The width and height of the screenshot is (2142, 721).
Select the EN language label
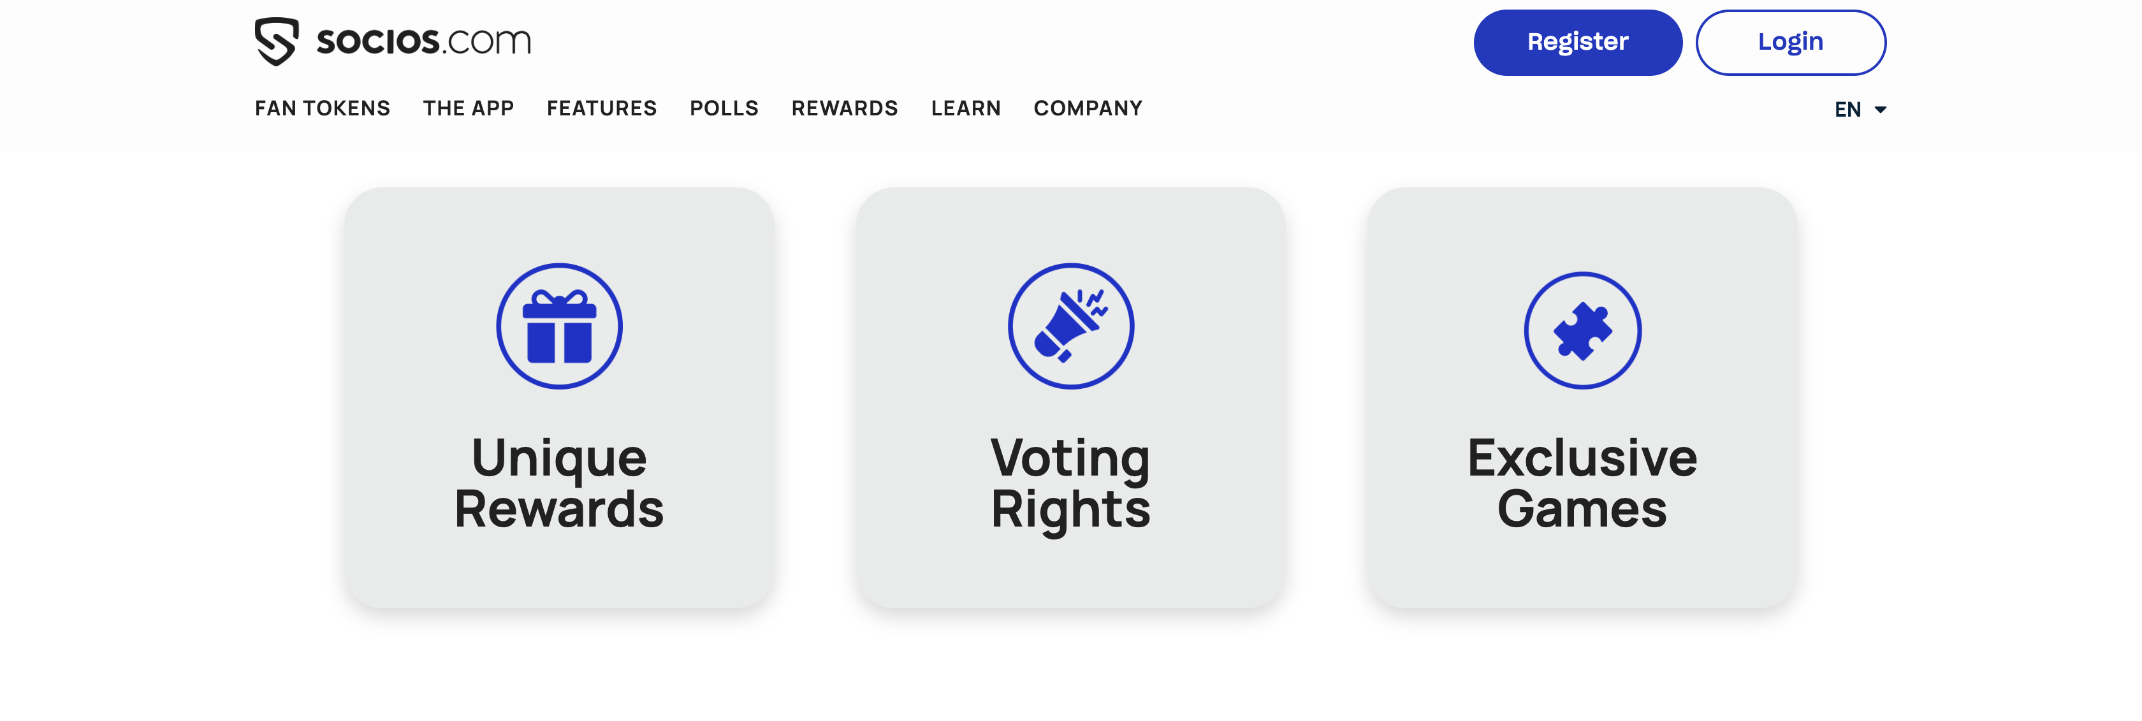pyautogui.click(x=1847, y=110)
